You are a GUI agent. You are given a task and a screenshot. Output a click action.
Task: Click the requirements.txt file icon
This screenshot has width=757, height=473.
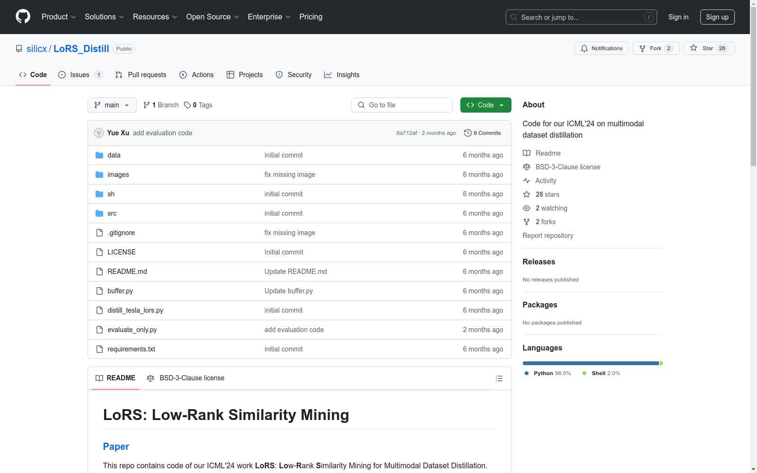(99, 349)
